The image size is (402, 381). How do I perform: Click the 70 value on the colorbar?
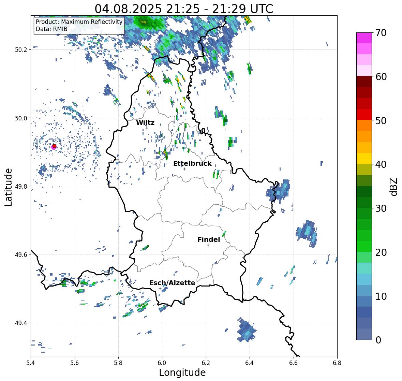(x=381, y=33)
